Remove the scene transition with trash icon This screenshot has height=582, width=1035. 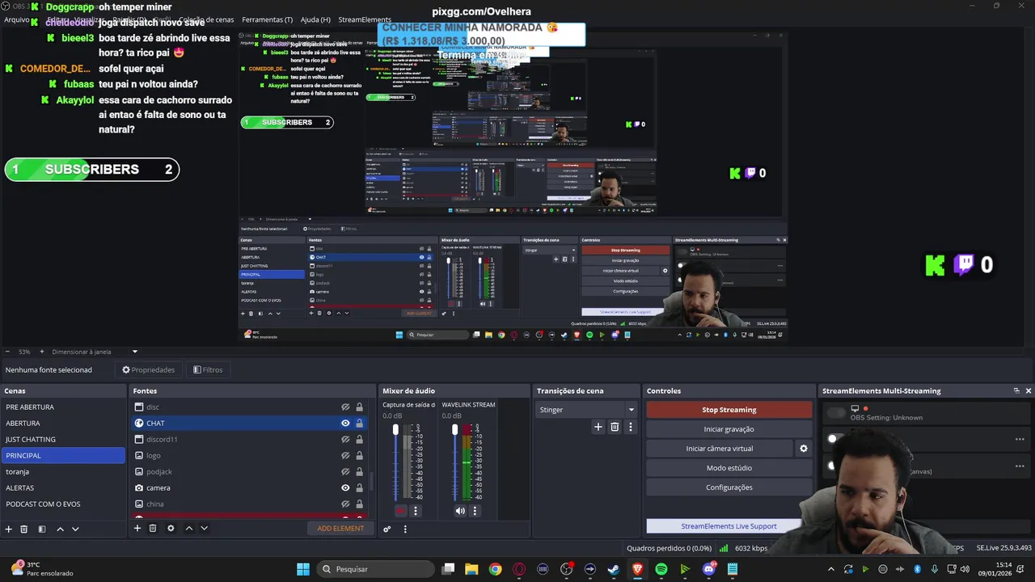pos(615,427)
